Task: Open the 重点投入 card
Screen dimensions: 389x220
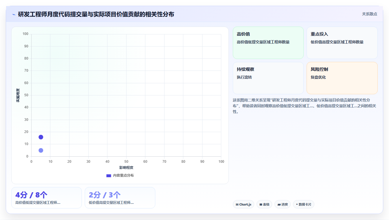Action: [342, 43]
